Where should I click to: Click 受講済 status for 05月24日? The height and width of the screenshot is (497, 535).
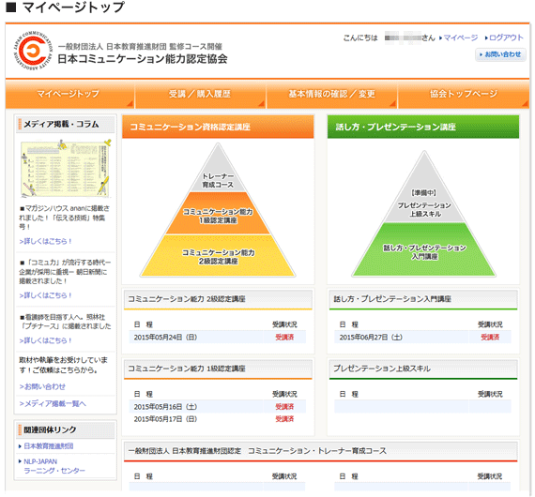[x=284, y=338]
